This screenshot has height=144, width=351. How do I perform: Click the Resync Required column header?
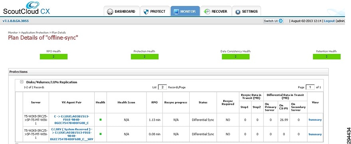pos(228,102)
